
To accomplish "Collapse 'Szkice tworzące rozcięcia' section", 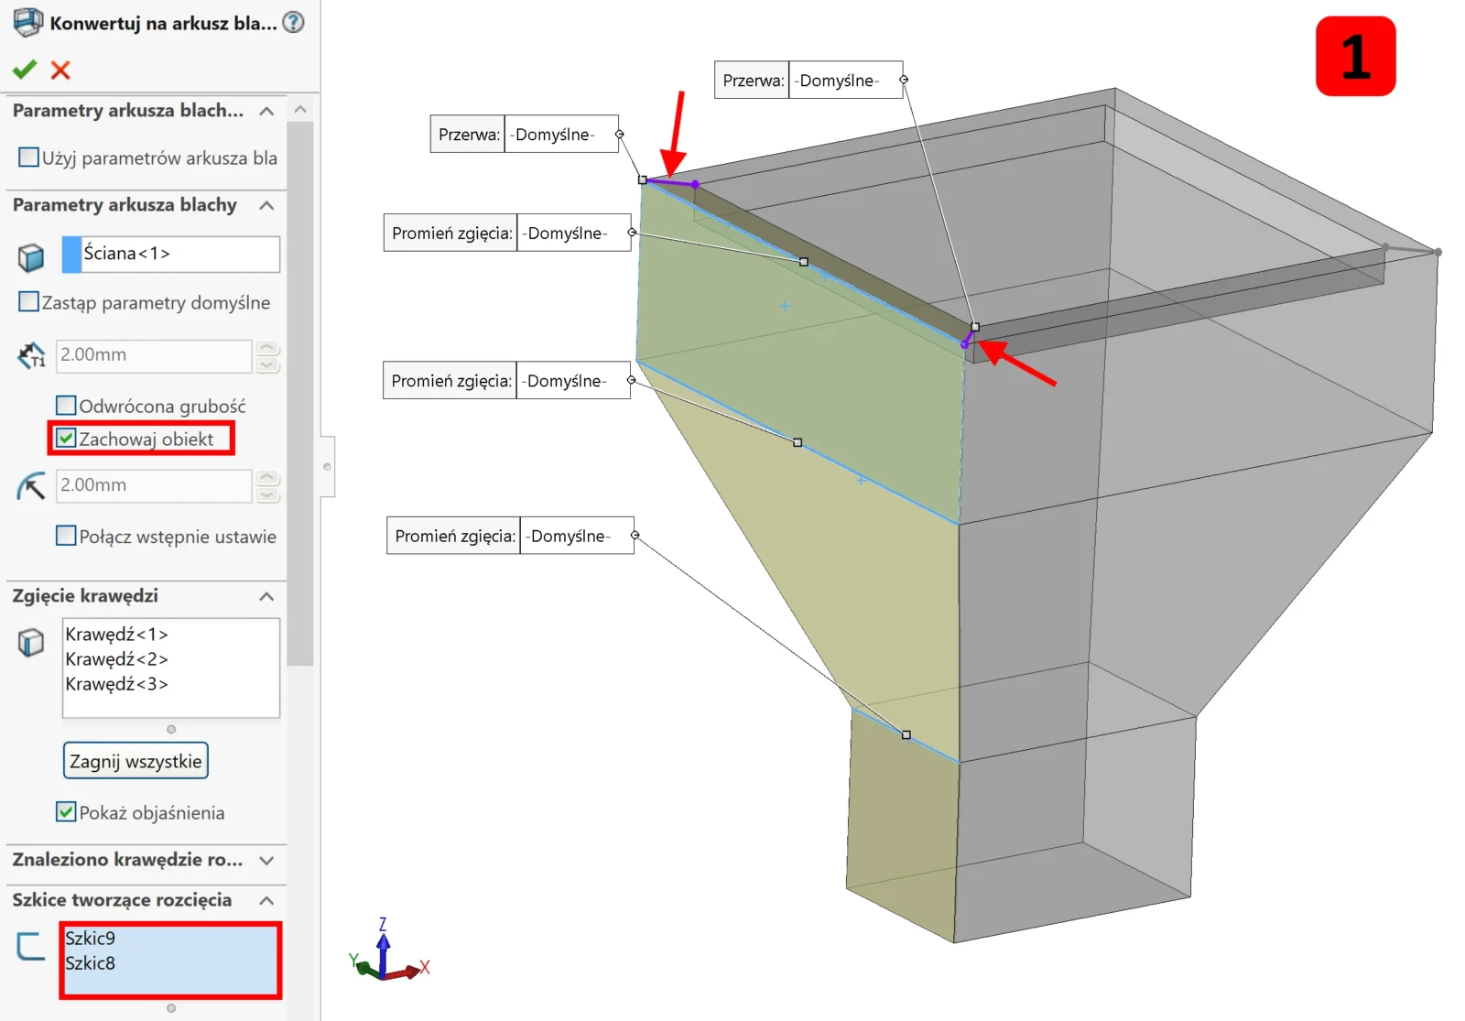I will 266,900.
